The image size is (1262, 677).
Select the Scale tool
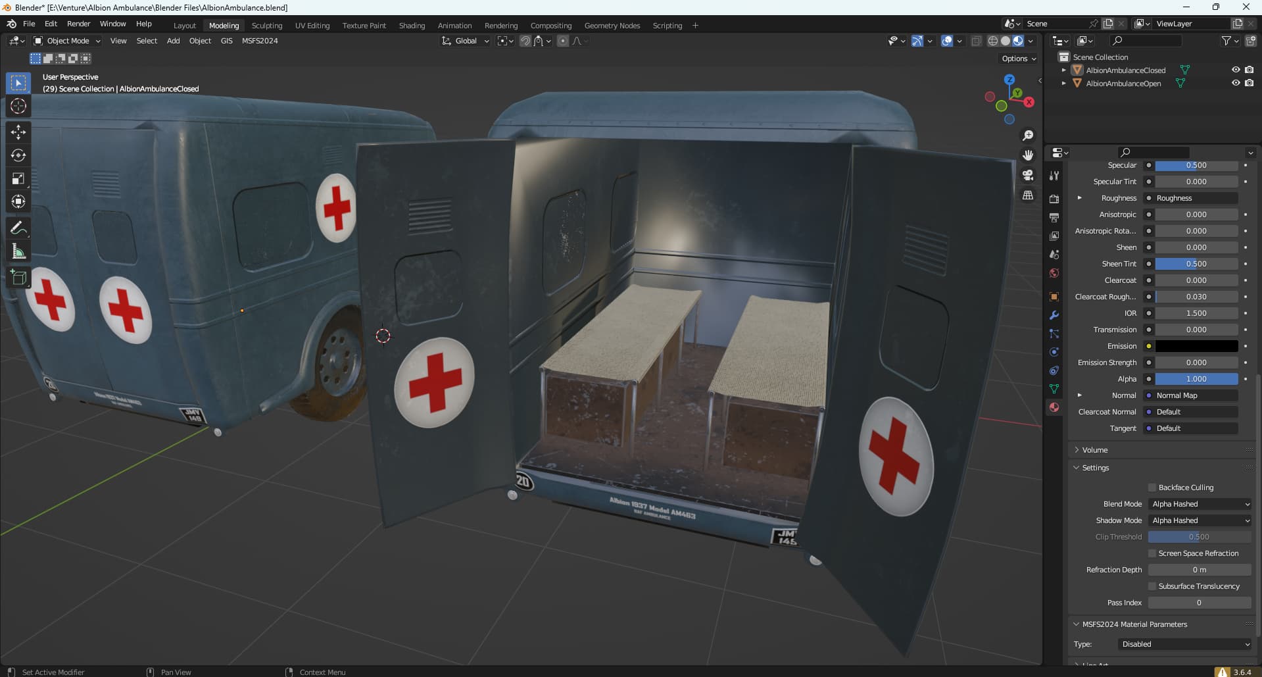(x=18, y=178)
